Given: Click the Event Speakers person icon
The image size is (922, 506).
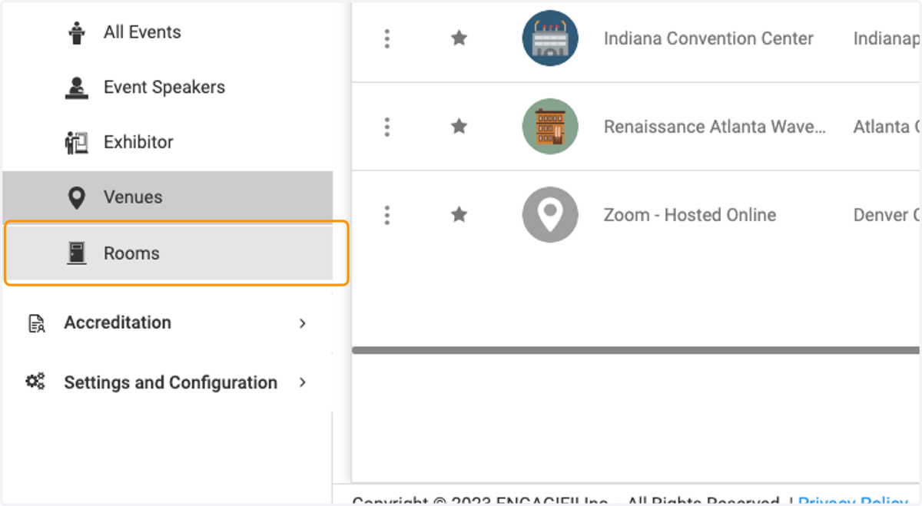Looking at the screenshot, I should coord(76,88).
